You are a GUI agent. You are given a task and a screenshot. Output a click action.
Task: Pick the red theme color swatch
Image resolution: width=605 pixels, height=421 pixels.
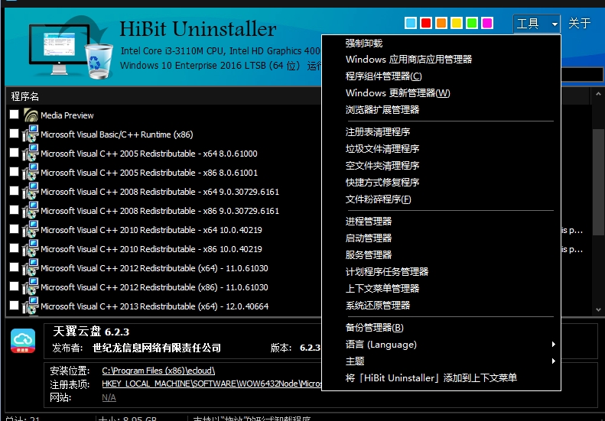pyautogui.click(x=426, y=23)
